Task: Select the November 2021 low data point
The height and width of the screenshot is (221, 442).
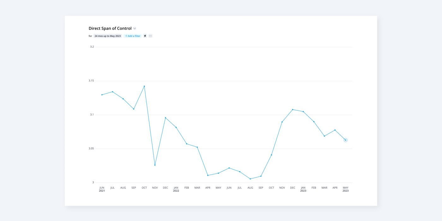Action: tap(155, 165)
